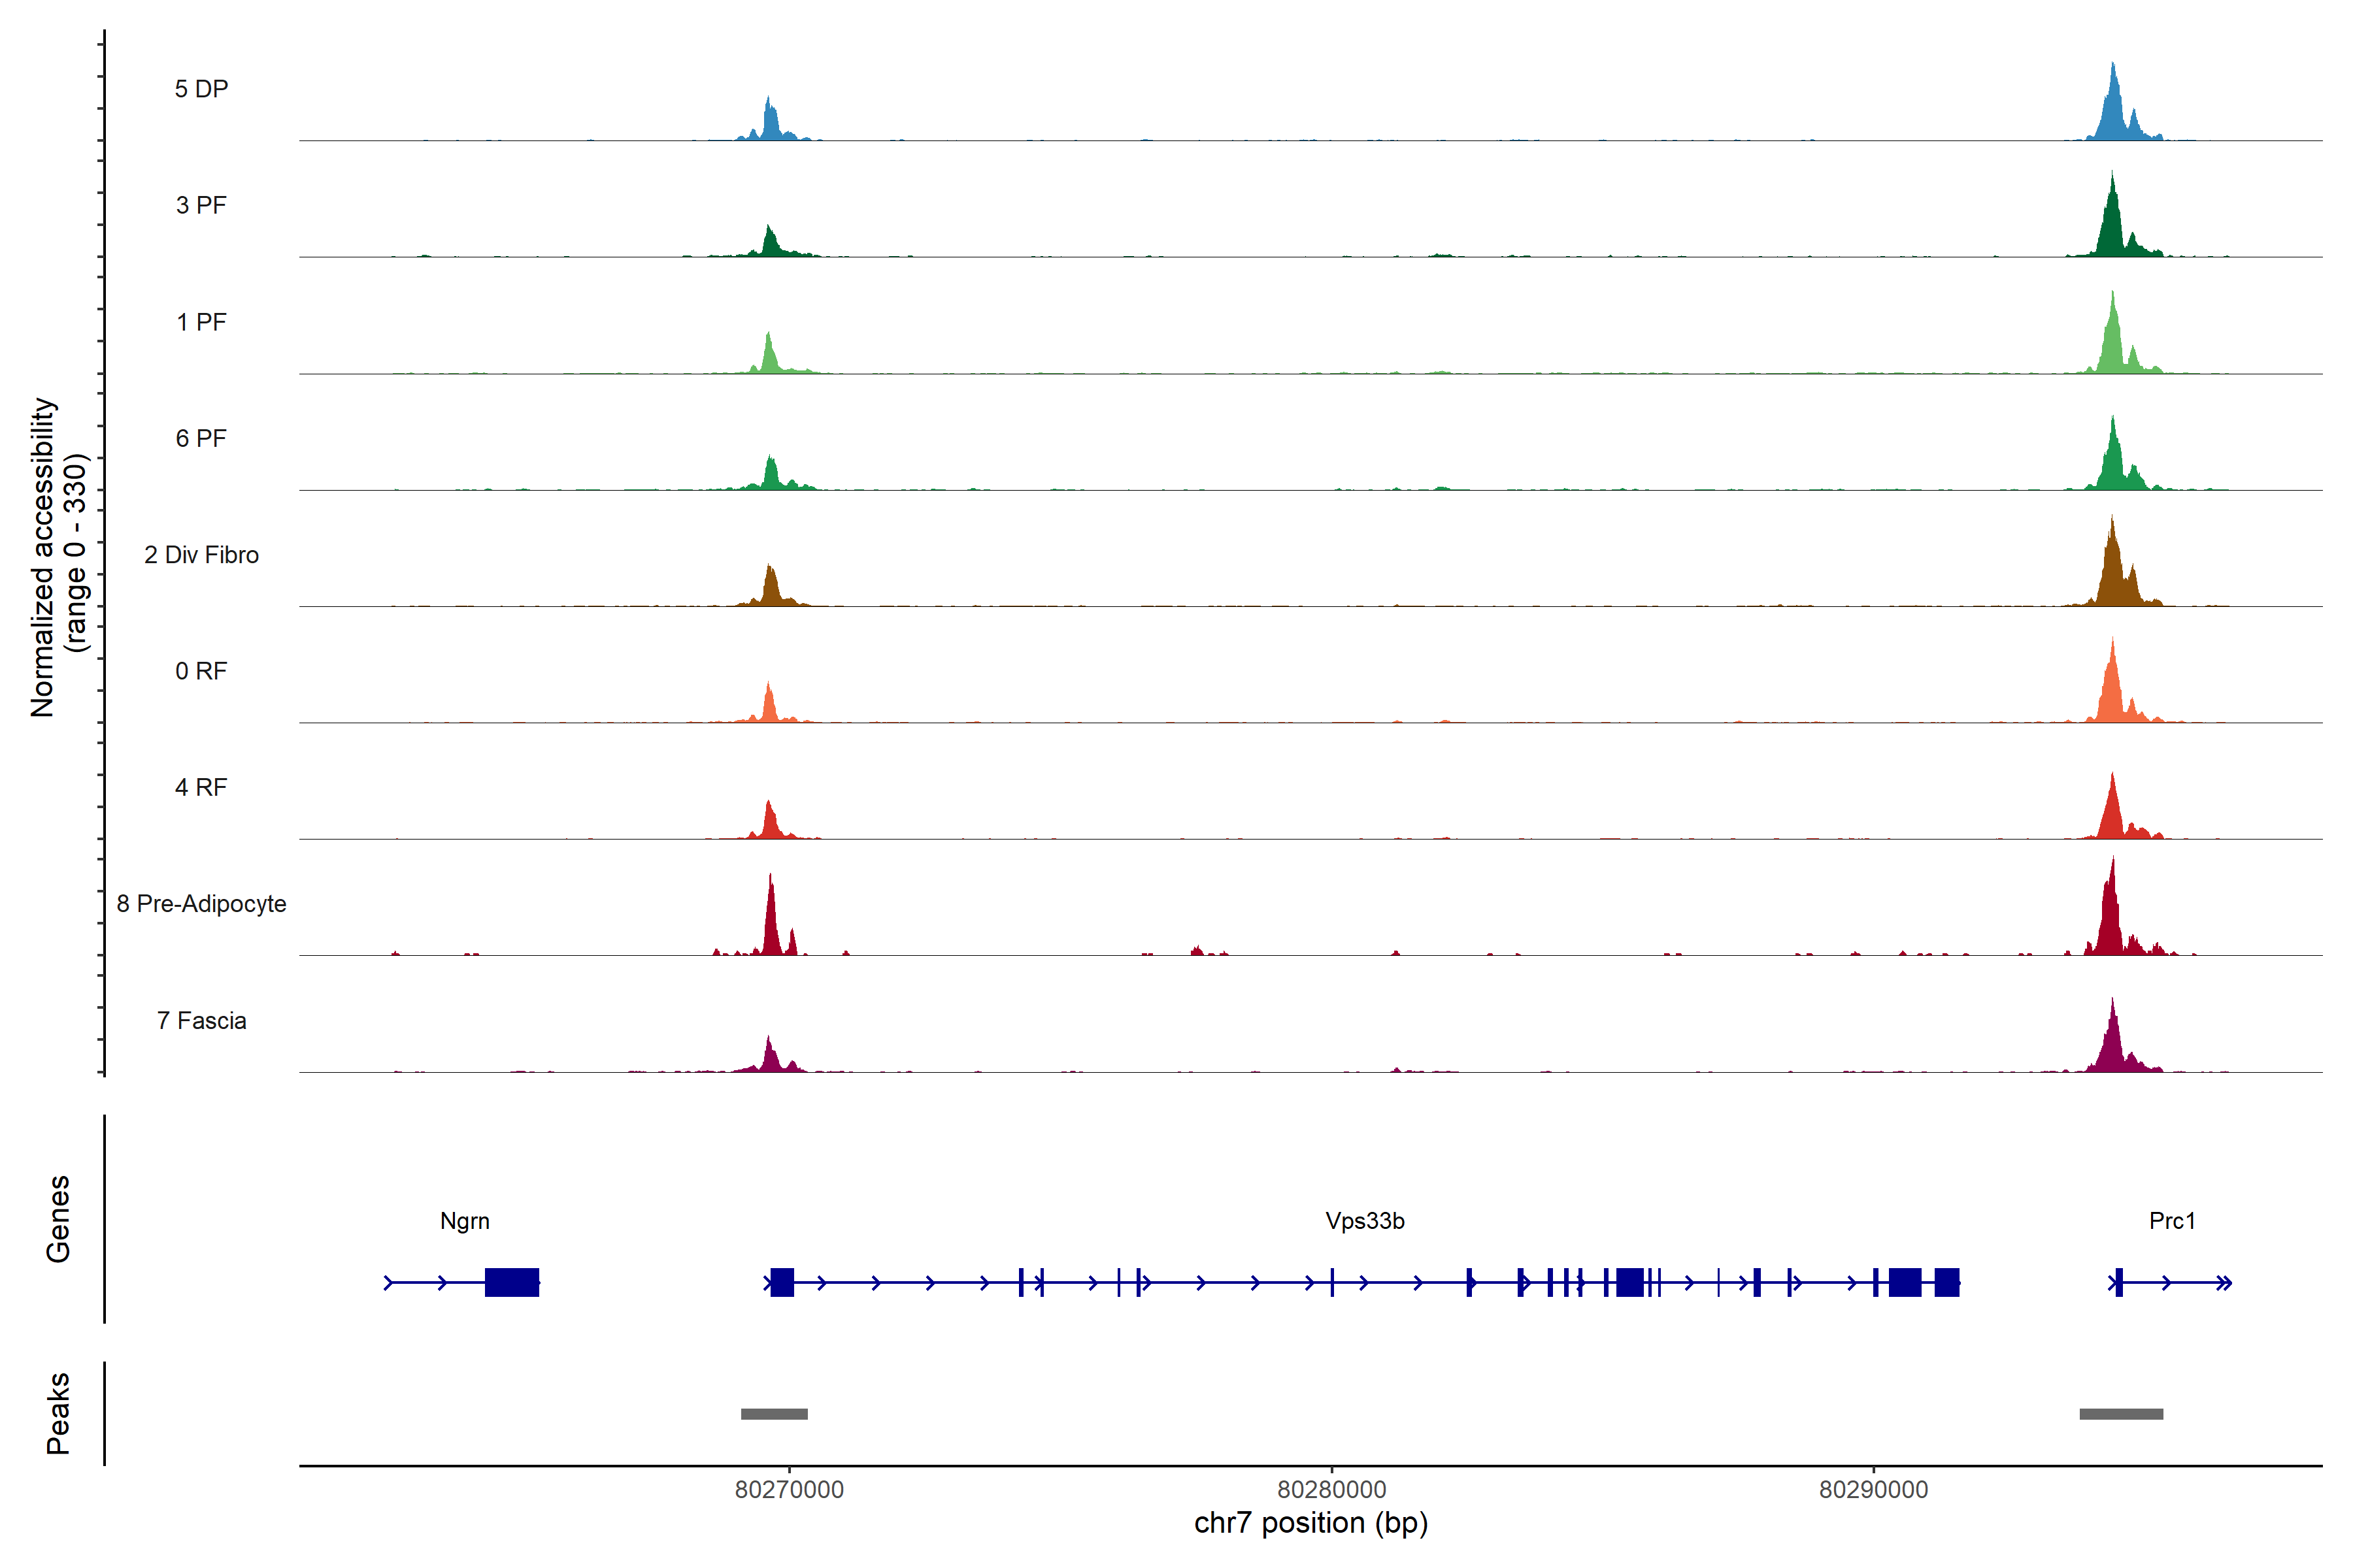Click the large Ngrn exon block
Viewport: 2353px width, 1568px height.
[x=511, y=1282]
